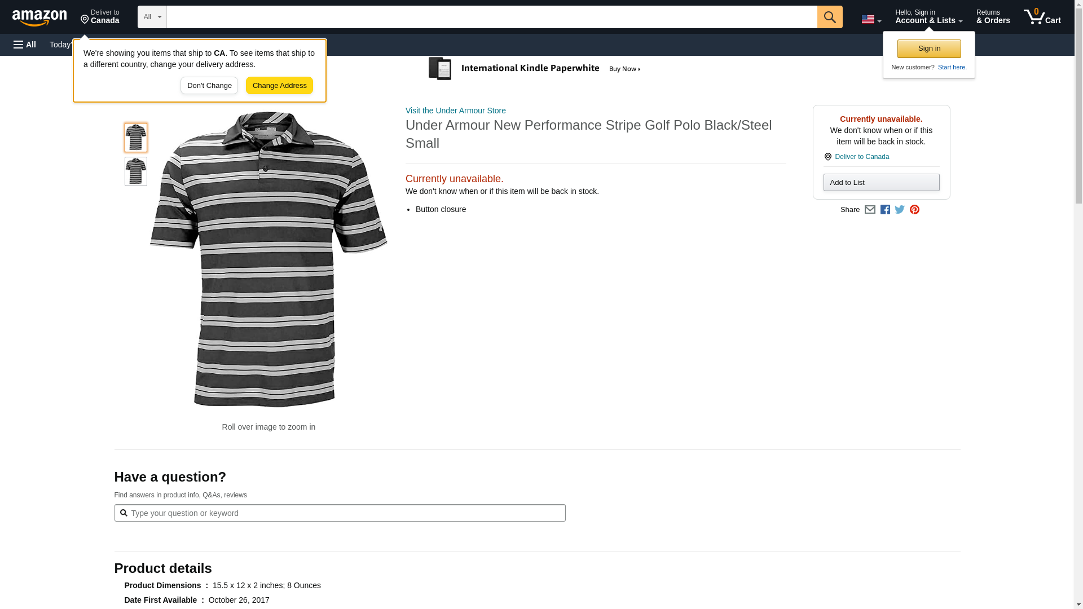Viewport: 1083px width, 609px height.
Task: Click the search magnifier button
Action: coord(830,17)
